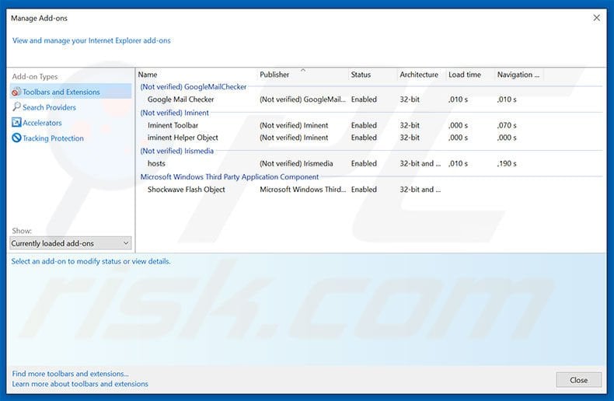The image size is (614, 401).
Task: Click Enabled status of Google Mail Checker
Action: click(x=364, y=99)
